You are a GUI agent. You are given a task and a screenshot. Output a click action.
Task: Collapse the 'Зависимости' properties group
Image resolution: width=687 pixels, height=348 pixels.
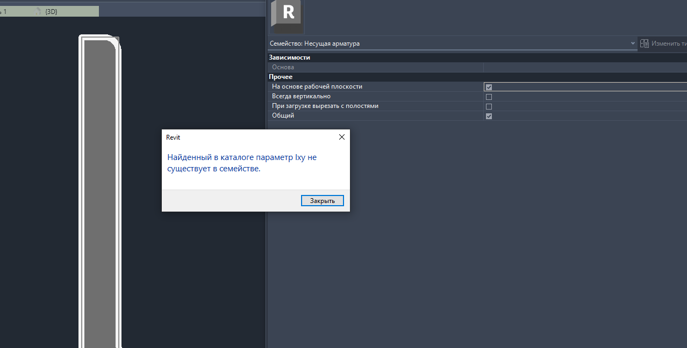[290, 57]
